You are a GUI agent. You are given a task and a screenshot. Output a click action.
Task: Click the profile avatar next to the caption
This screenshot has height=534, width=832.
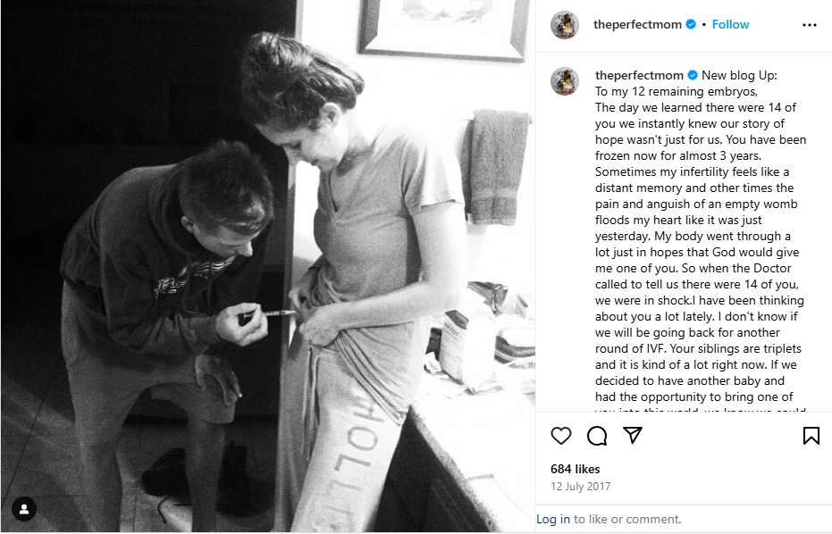click(565, 80)
